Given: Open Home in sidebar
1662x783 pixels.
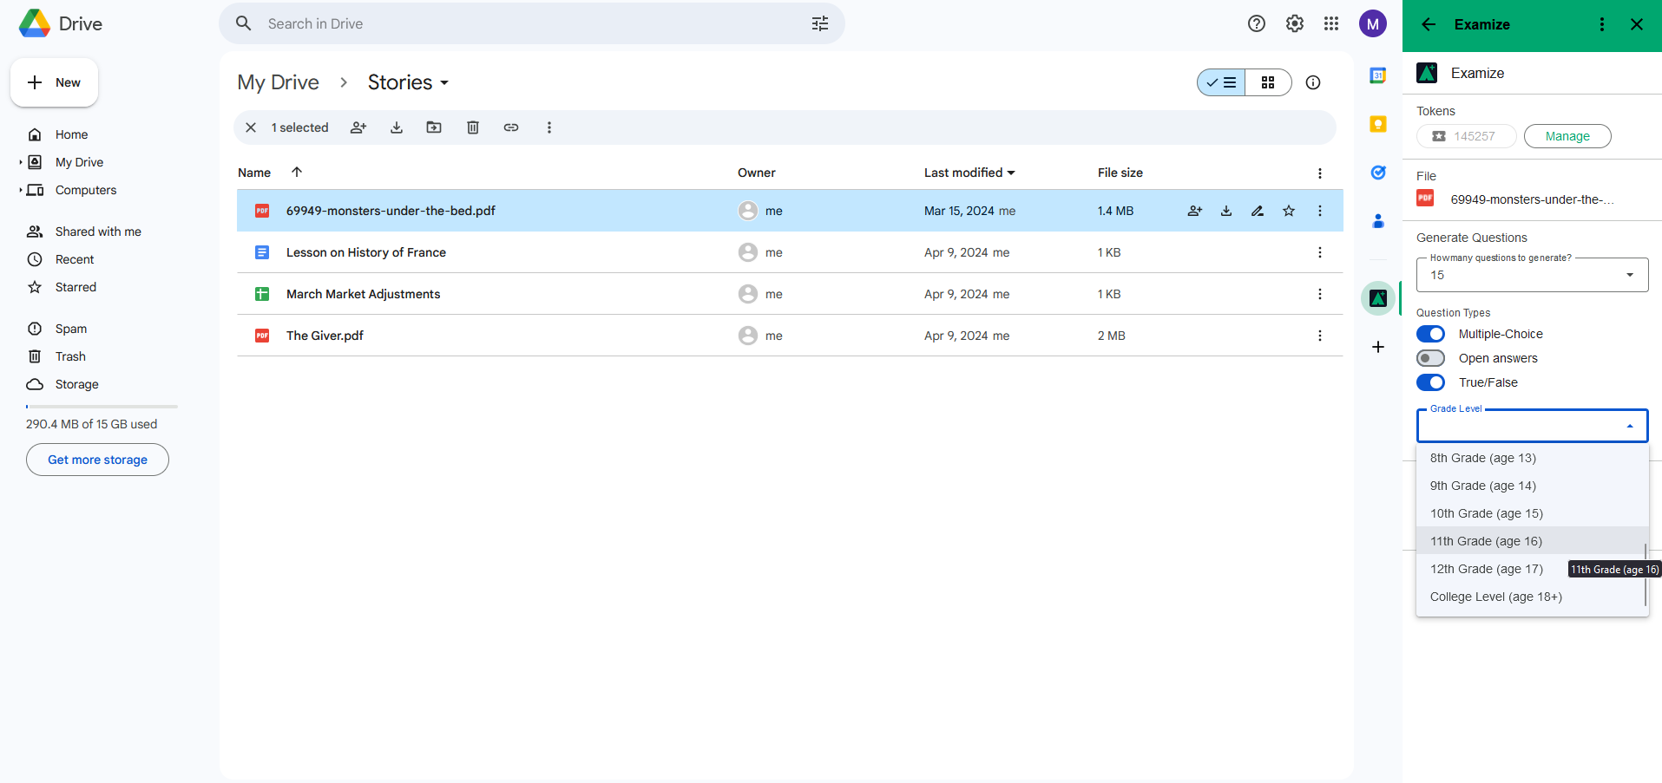Looking at the screenshot, I should (x=71, y=134).
